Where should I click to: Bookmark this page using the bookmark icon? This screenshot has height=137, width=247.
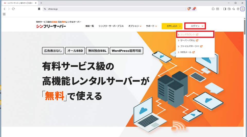(x=39, y=9)
